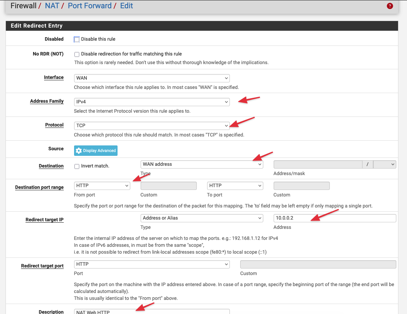
Task: Click the Description text field
Action: coord(152,312)
